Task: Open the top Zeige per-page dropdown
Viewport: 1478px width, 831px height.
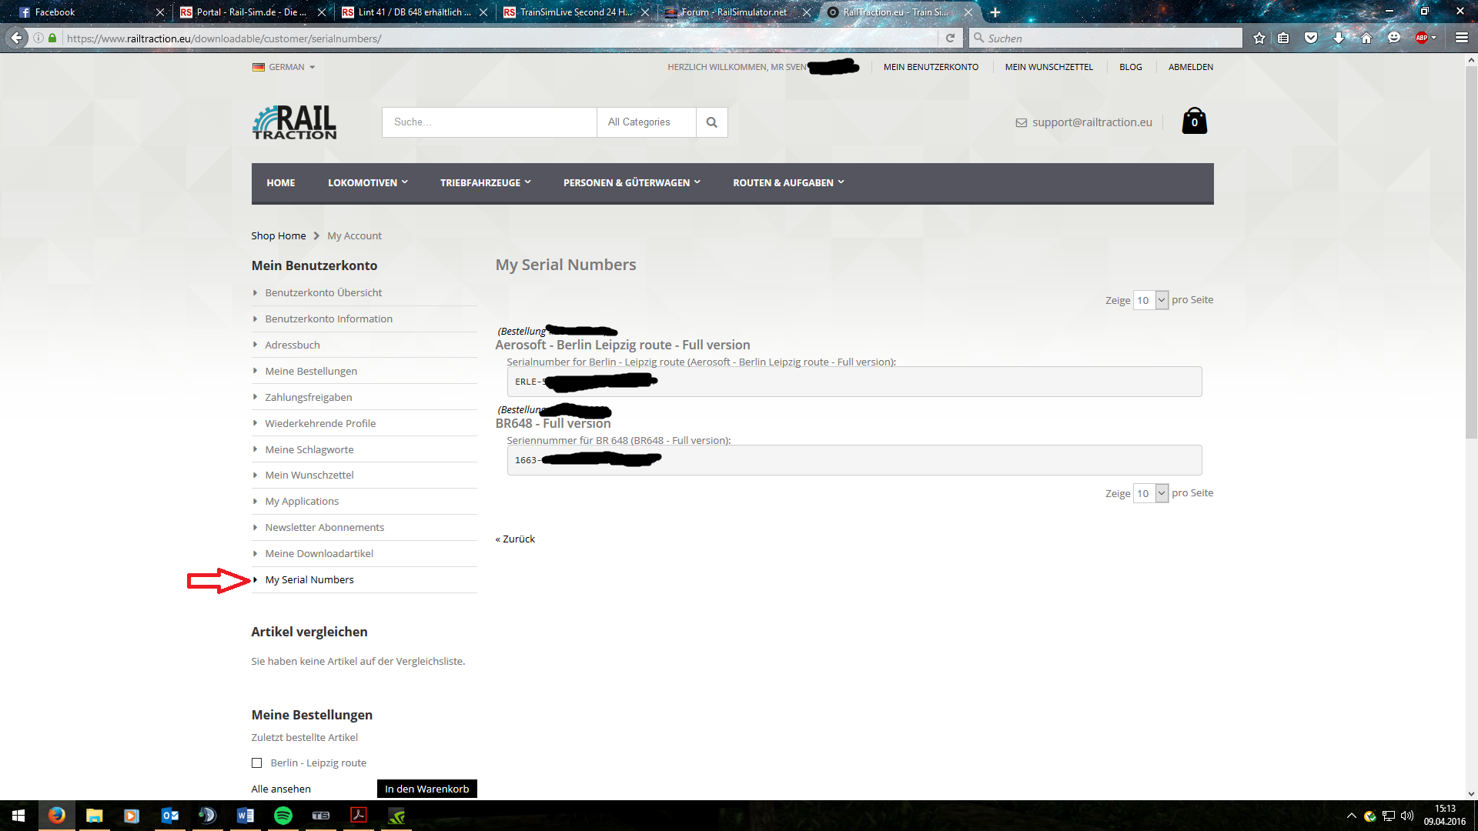Action: click(x=1151, y=300)
